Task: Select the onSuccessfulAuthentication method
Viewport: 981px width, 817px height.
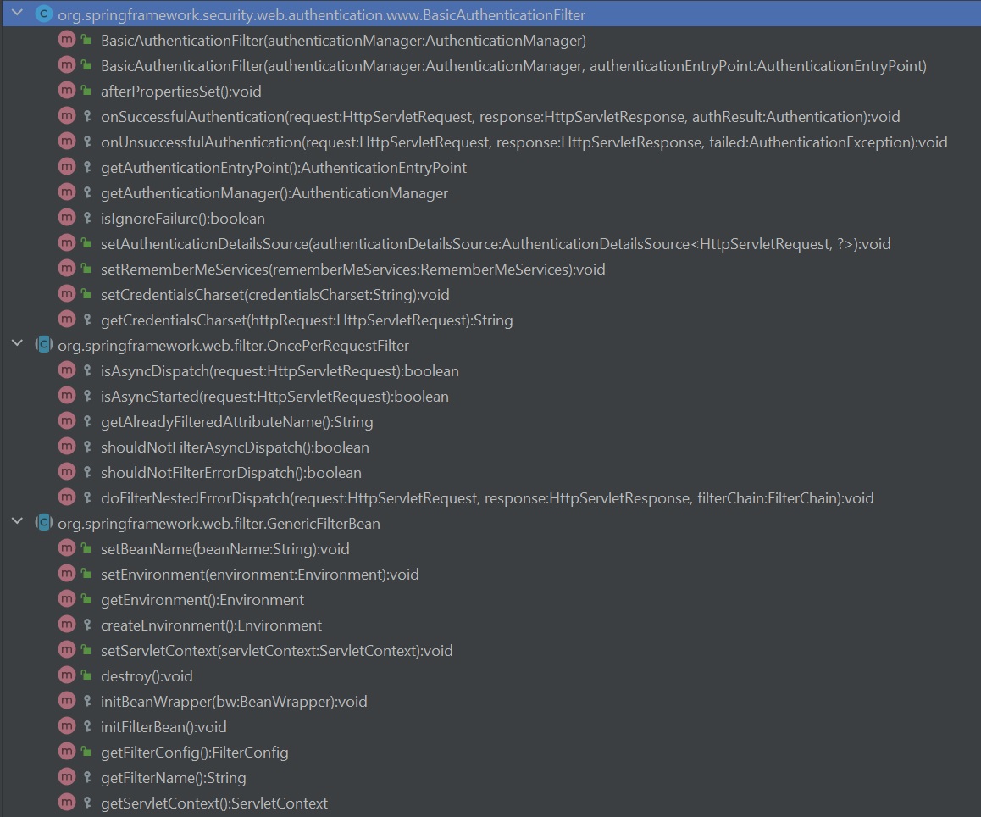Action: coord(500,117)
